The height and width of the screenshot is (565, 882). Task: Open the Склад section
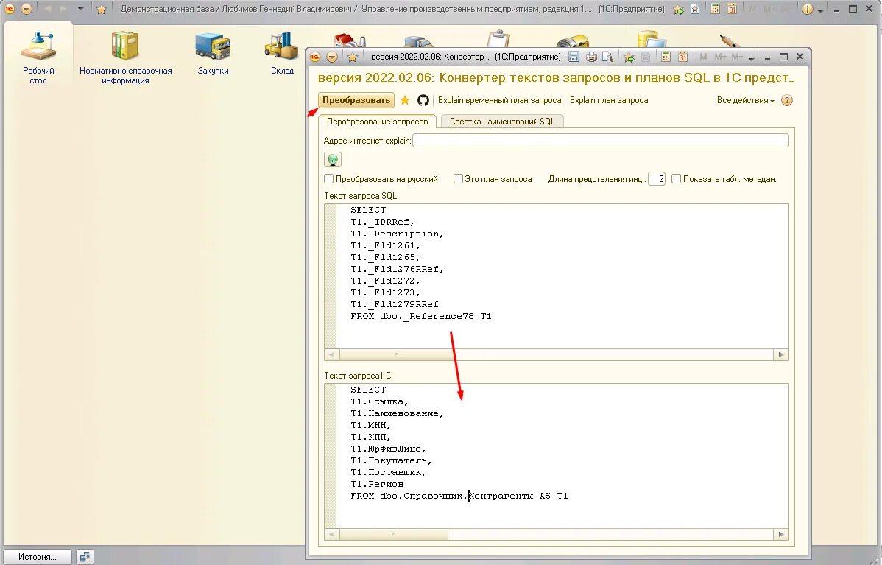[282, 54]
